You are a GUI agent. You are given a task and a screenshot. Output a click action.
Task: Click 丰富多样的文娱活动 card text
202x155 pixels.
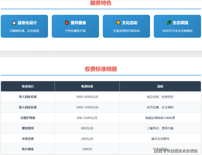tap(126, 31)
